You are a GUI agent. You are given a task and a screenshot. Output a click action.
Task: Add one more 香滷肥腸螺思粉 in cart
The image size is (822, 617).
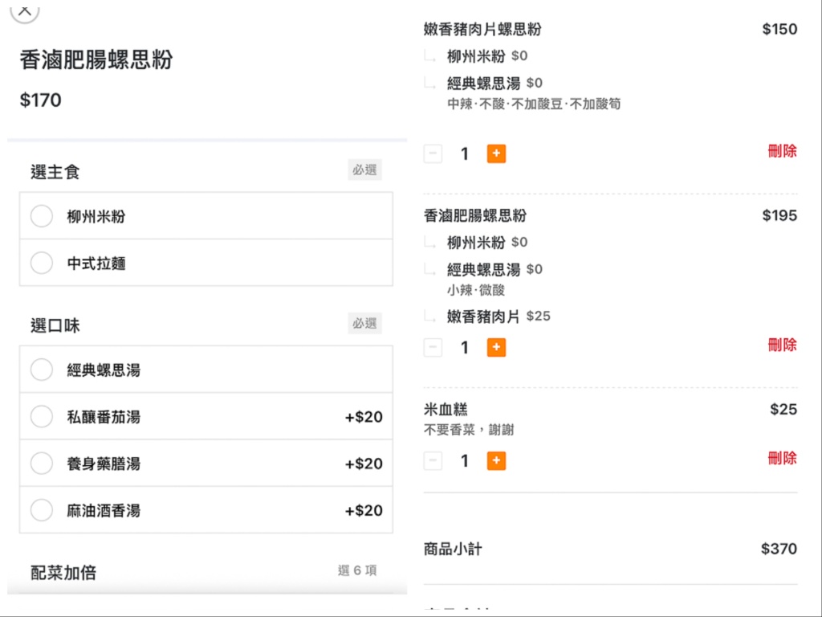click(x=496, y=347)
